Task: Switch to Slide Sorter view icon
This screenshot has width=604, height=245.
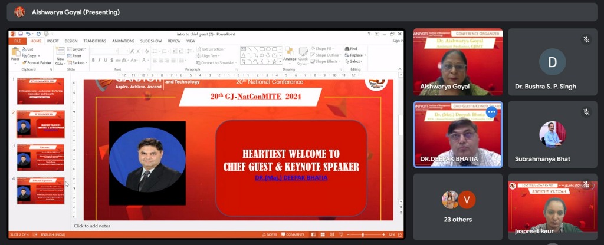Action: coord(321,234)
